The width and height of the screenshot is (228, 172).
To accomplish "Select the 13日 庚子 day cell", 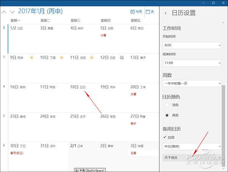I will (x=144, y=68).
